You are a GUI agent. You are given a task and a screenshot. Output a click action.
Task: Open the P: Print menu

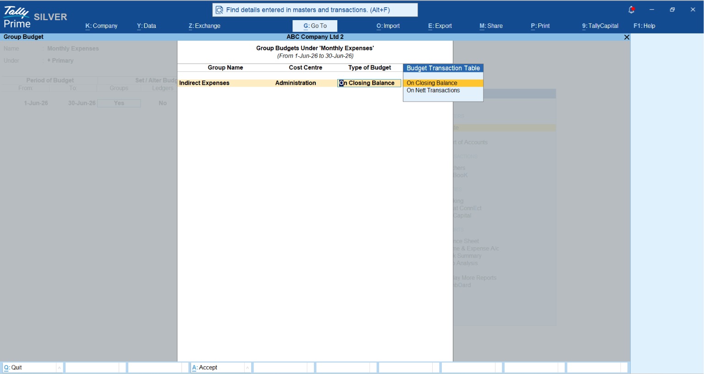pos(540,26)
